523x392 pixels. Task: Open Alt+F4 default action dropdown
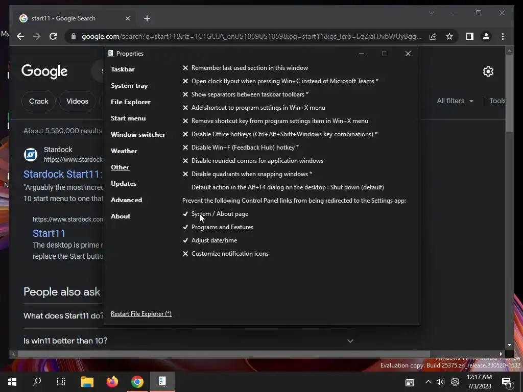[288, 187]
